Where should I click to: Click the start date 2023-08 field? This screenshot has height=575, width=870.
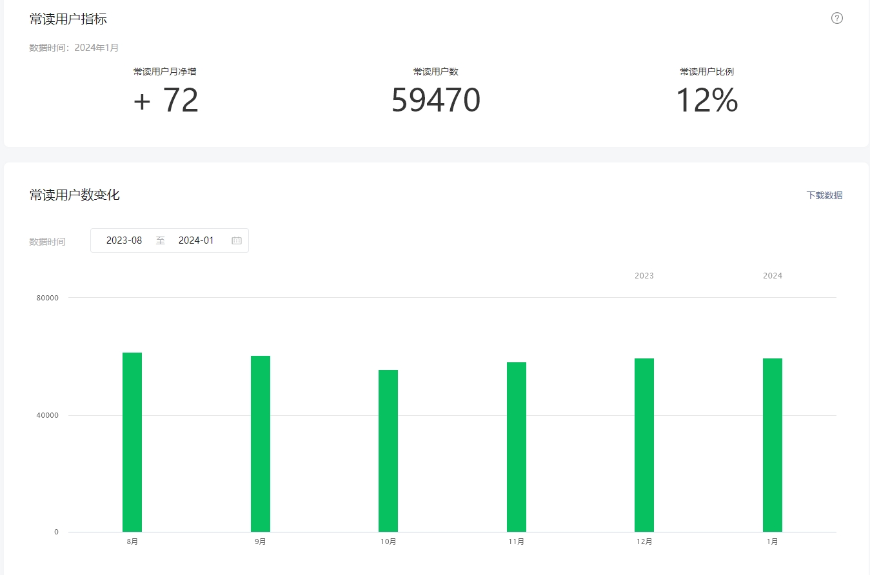click(x=124, y=240)
